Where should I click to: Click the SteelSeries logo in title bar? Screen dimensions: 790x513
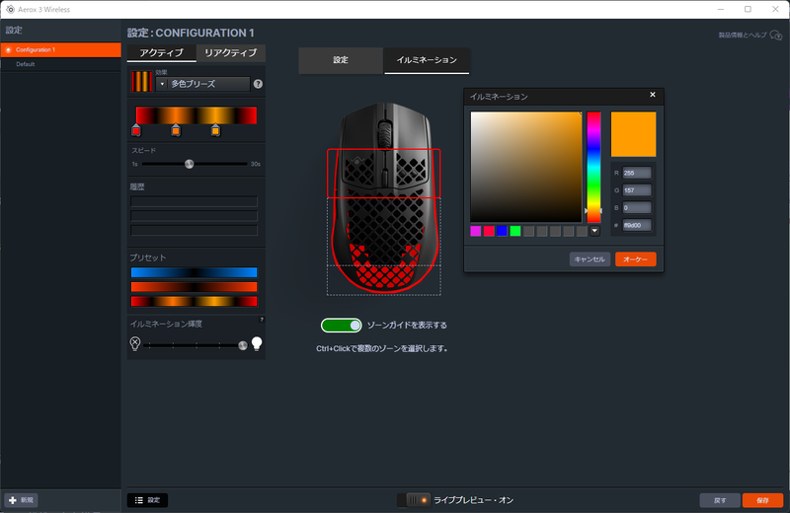click(10, 9)
